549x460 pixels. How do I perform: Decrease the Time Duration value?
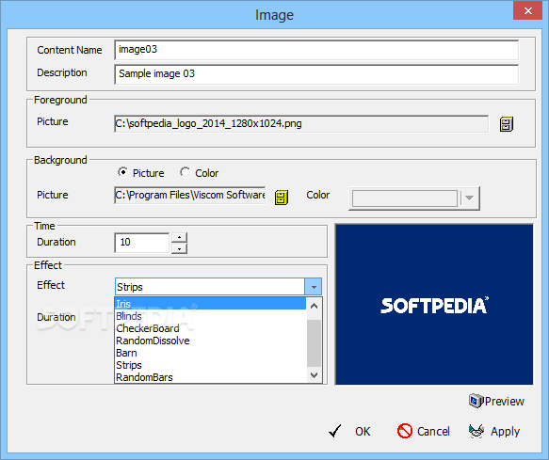[x=179, y=248]
